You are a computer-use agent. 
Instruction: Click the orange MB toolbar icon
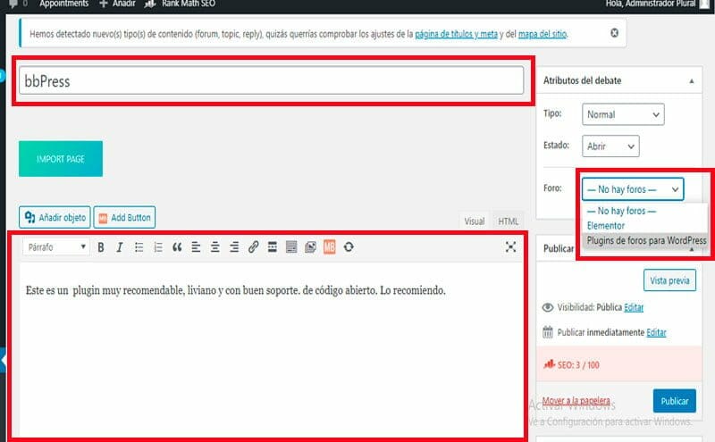click(x=329, y=247)
